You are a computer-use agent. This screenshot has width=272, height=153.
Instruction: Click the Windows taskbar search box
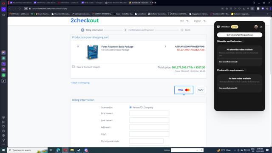click(x=27, y=150)
